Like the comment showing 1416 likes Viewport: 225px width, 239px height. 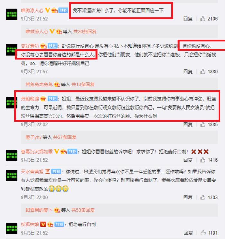pyautogui.click(x=203, y=160)
